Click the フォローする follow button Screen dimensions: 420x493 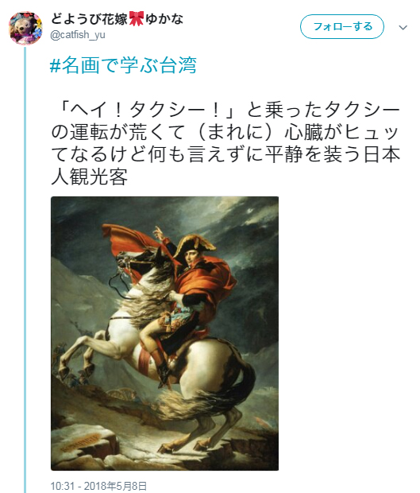coord(342,27)
